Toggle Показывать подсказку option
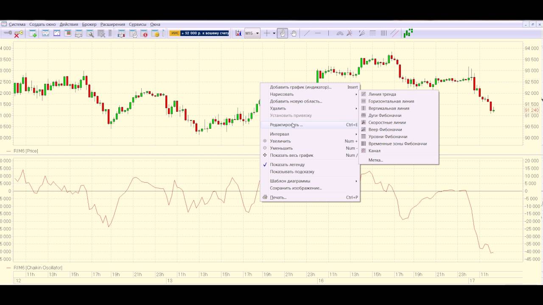This screenshot has height=305, width=543. (310, 172)
